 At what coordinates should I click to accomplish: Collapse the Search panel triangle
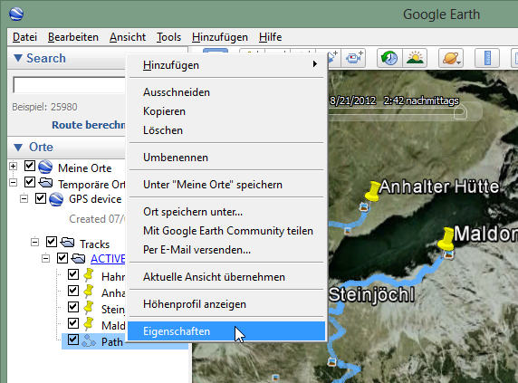[18, 58]
